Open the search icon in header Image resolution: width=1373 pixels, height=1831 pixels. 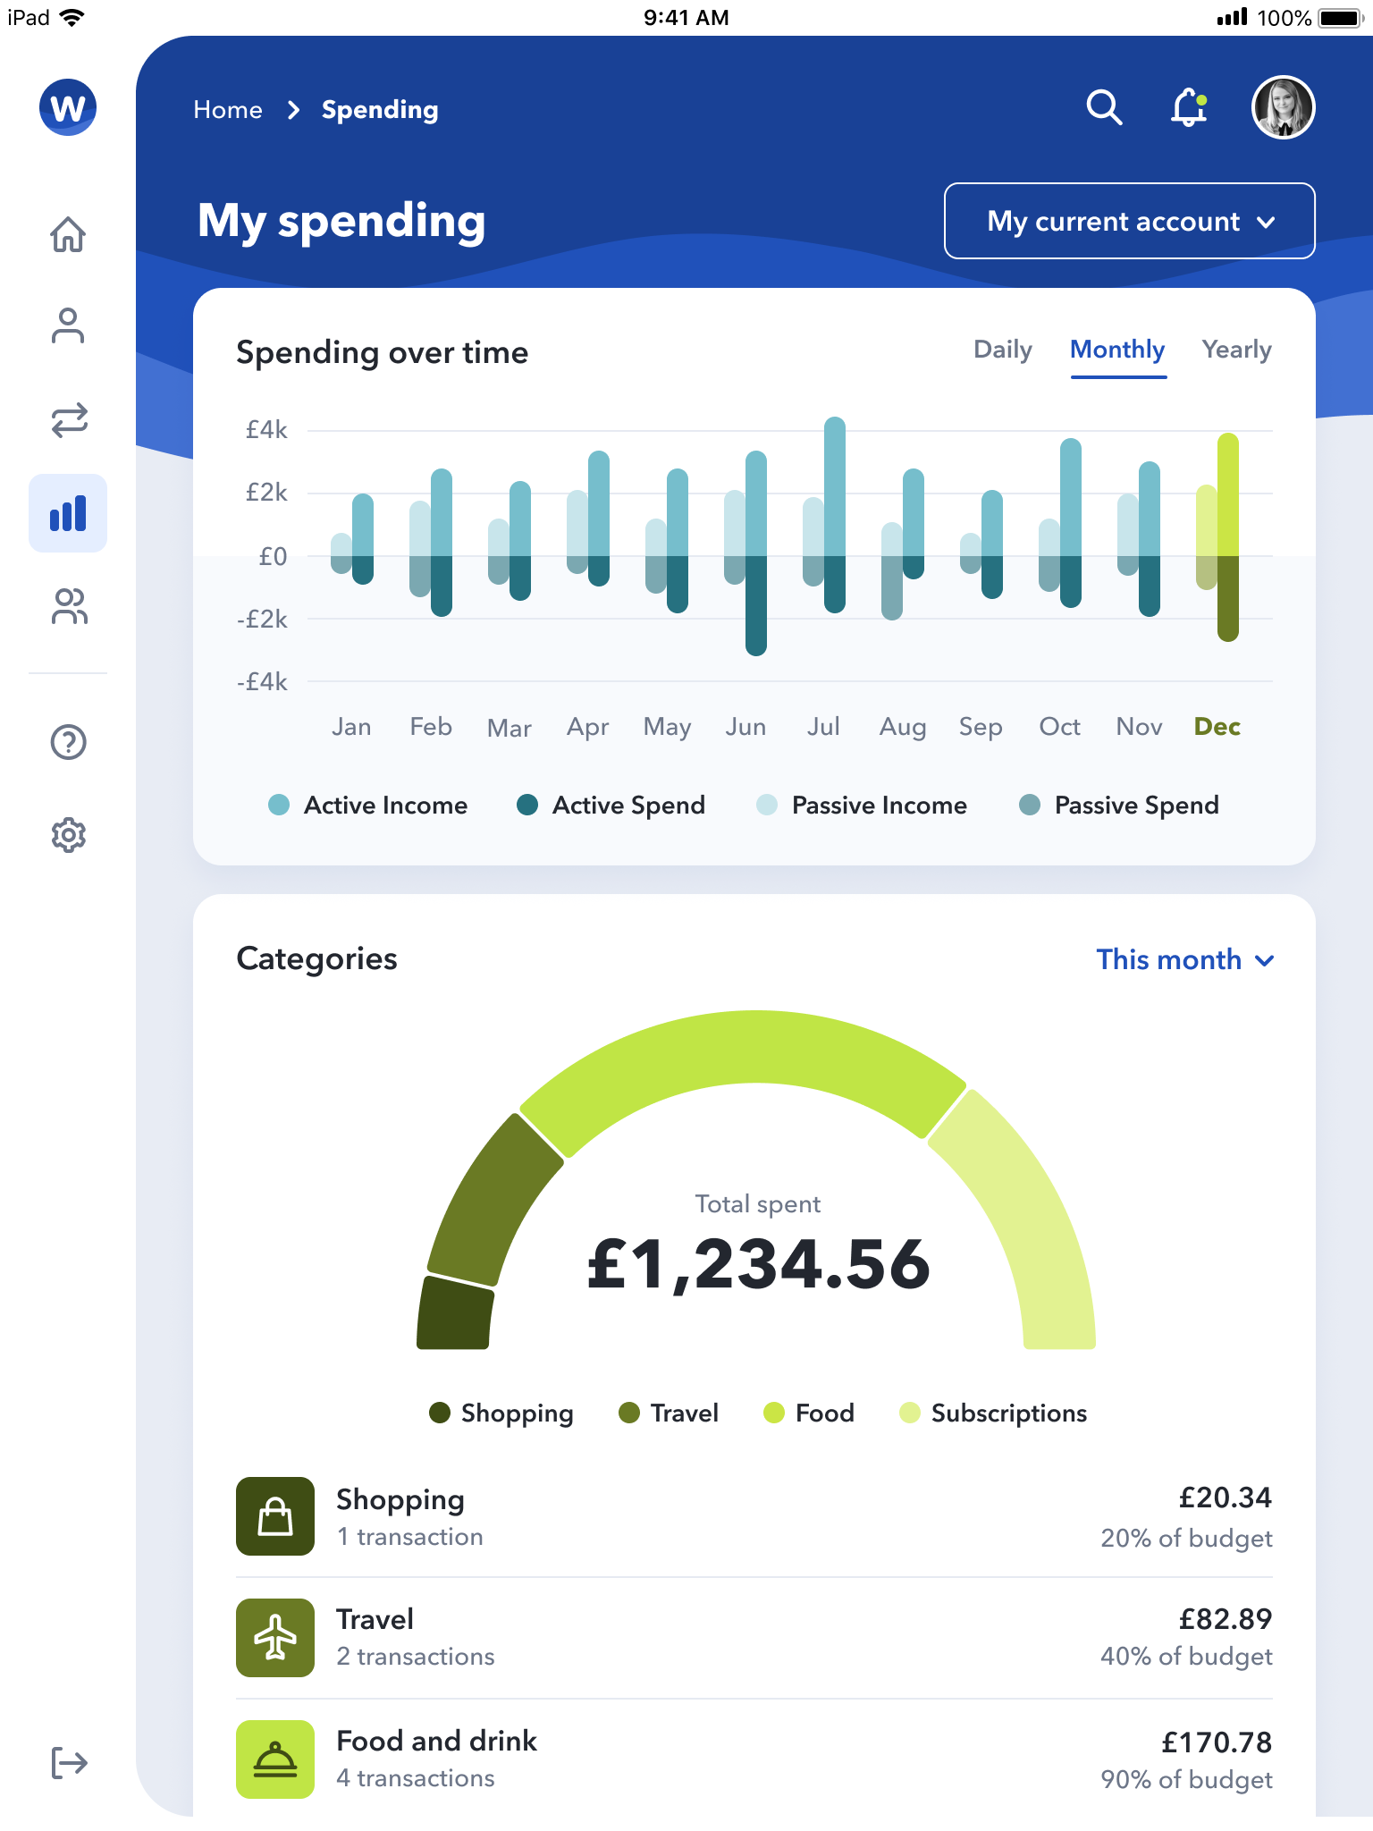tap(1104, 107)
